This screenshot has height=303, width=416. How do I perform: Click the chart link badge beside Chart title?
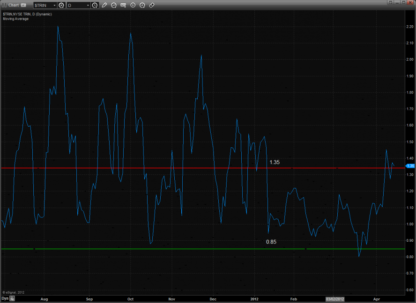22,5
